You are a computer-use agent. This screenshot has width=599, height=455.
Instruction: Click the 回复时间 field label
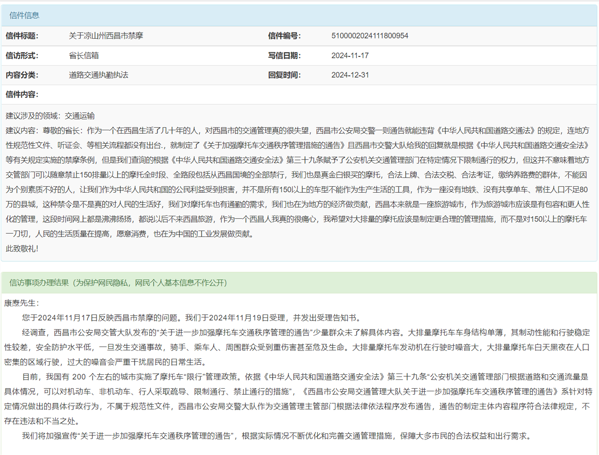[x=284, y=75]
